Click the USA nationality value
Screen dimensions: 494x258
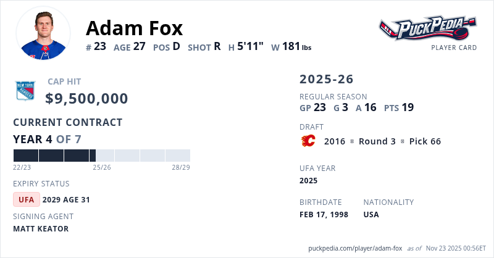(371, 215)
